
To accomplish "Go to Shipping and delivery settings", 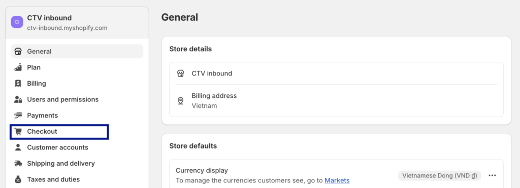I will pos(77,164).
